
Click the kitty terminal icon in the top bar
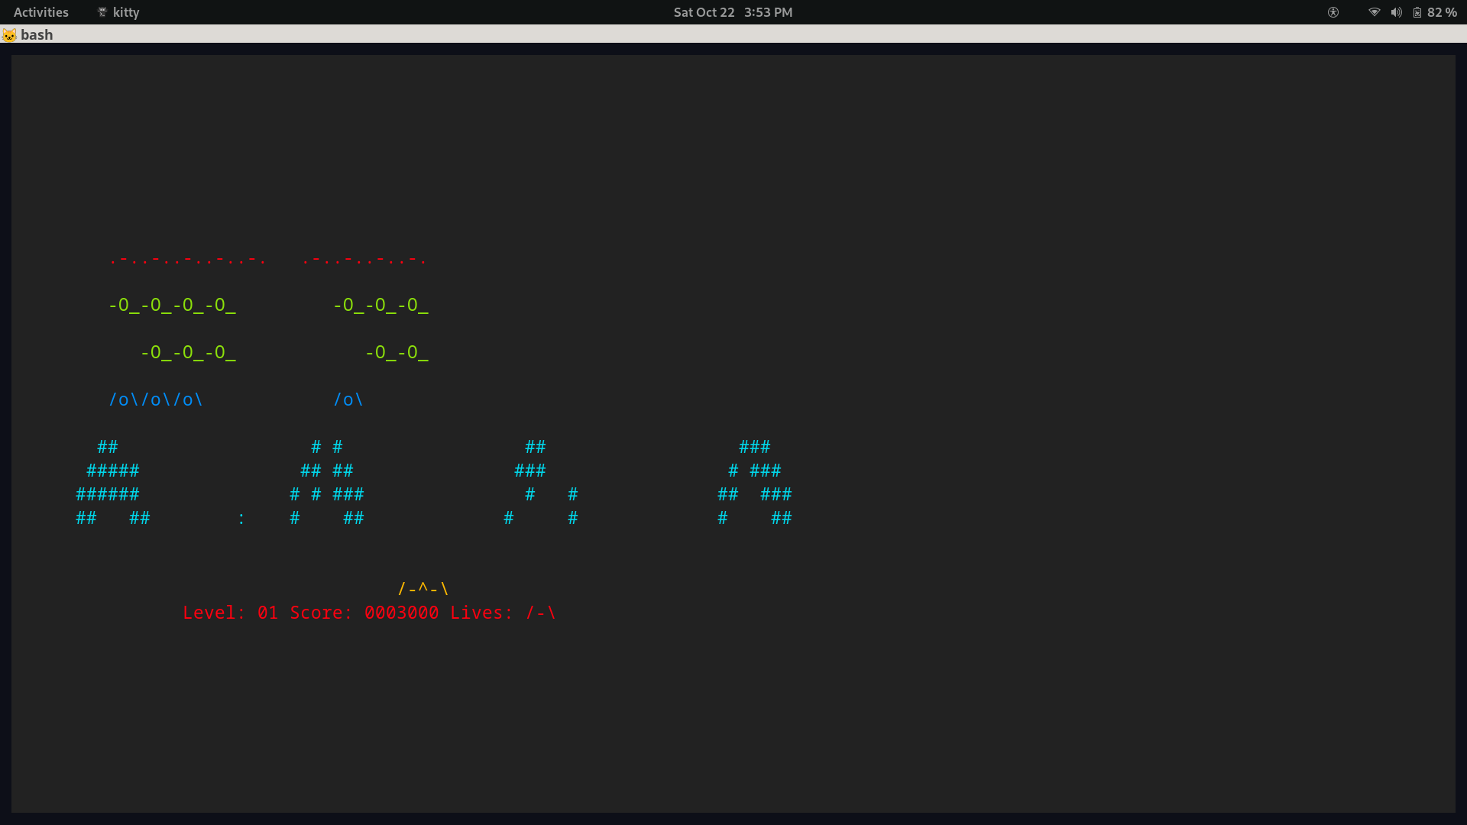click(x=102, y=12)
